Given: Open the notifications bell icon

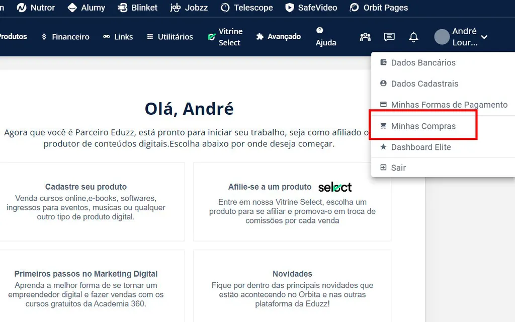Looking at the screenshot, I should click(x=413, y=37).
